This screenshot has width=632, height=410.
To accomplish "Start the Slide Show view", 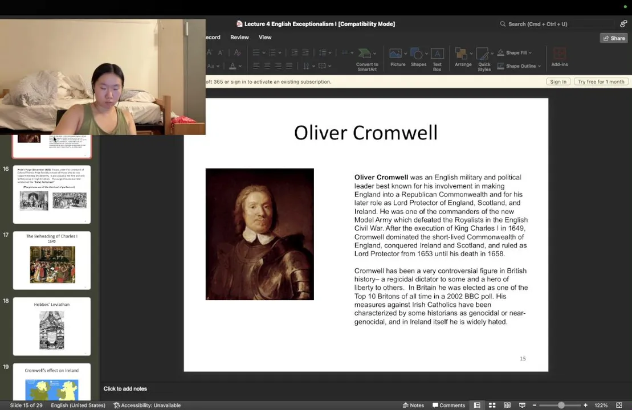I will [522, 405].
